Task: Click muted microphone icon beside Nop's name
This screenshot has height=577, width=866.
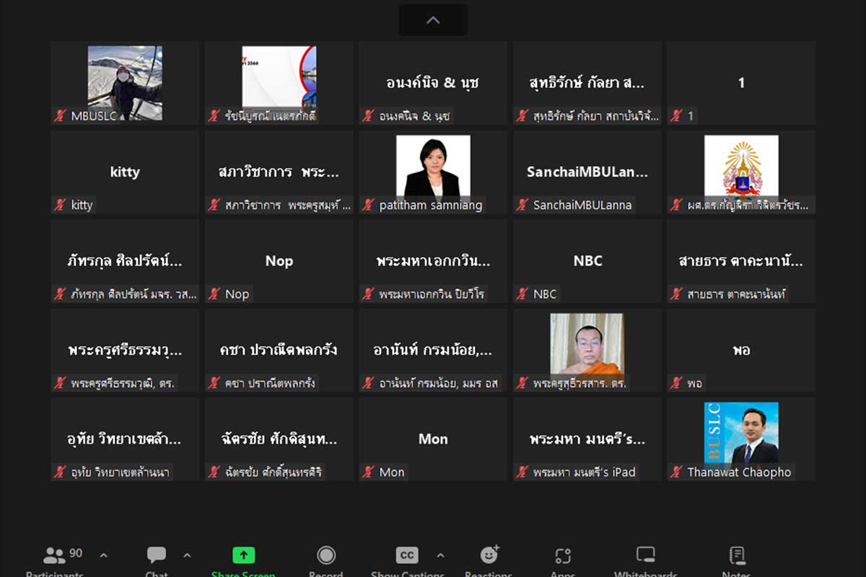Action: [x=214, y=294]
